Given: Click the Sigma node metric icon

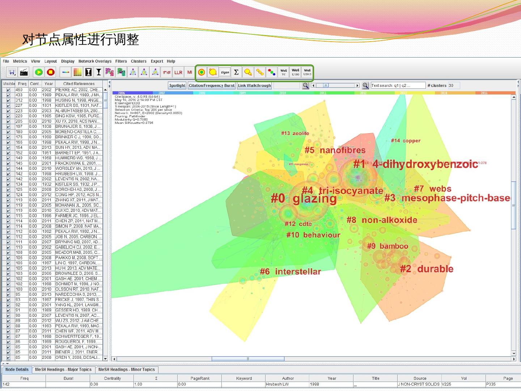Looking at the screenshot, I should [236, 72].
